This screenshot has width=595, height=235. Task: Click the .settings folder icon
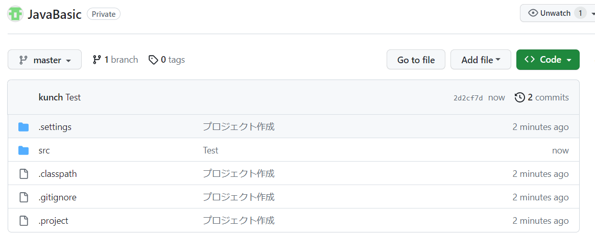point(23,127)
